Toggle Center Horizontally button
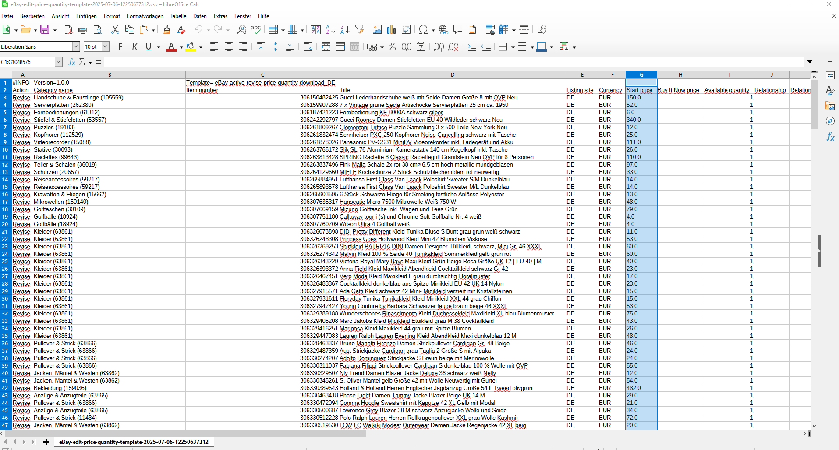The image size is (839, 450). pyautogui.click(x=229, y=47)
